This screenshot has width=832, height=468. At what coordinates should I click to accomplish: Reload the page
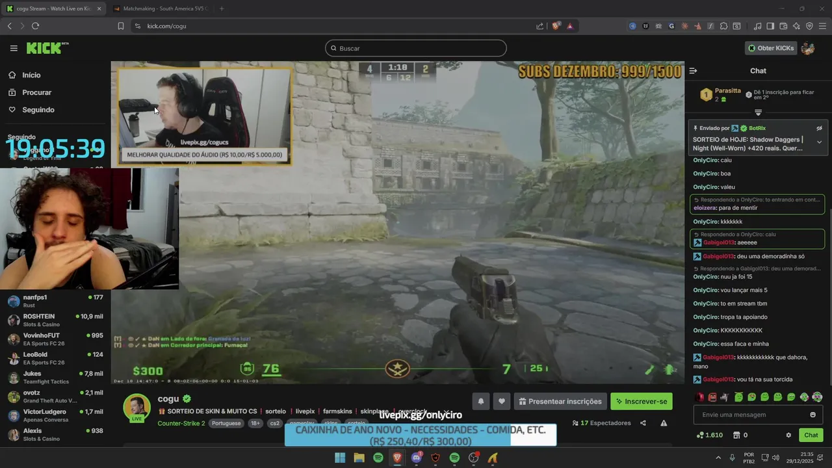[35, 26]
